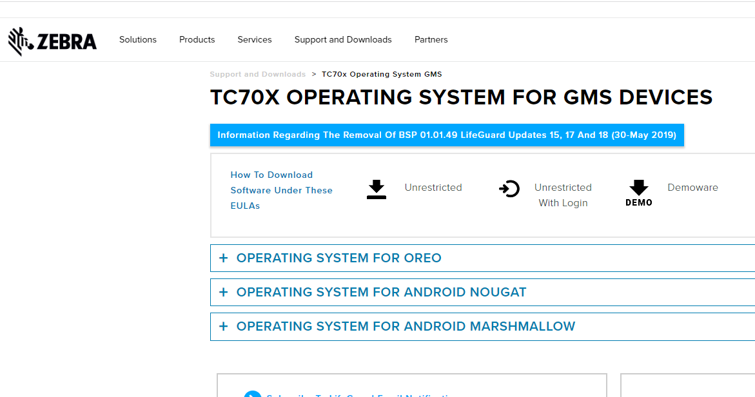The height and width of the screenshot is (397, 755).
Task: Click the TC70x Operating System GMS breadcrumb
Action: pos(382,74)
